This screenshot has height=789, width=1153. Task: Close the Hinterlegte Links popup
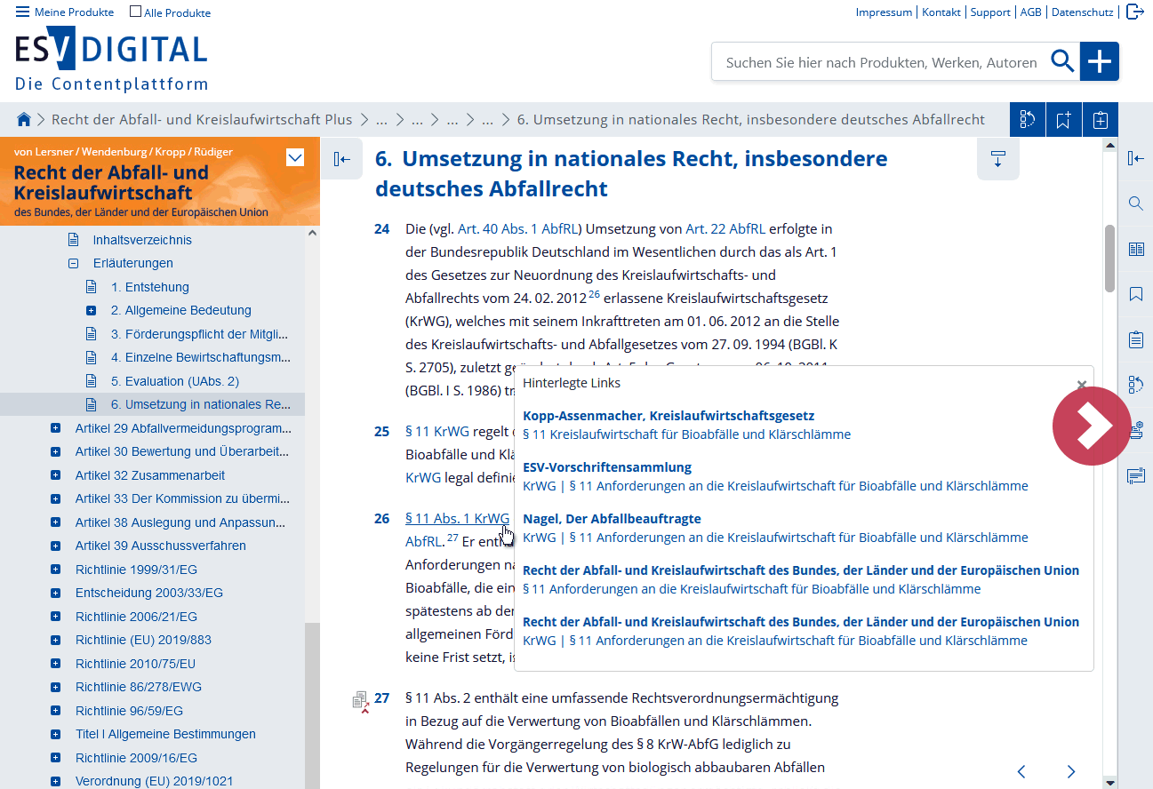coord(1081,385)
